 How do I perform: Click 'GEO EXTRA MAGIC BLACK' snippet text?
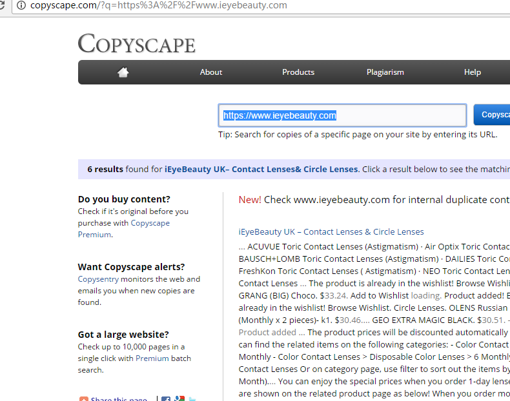[x=423, y=320]
